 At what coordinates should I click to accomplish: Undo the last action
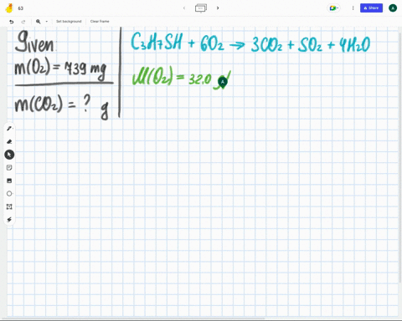12,22
